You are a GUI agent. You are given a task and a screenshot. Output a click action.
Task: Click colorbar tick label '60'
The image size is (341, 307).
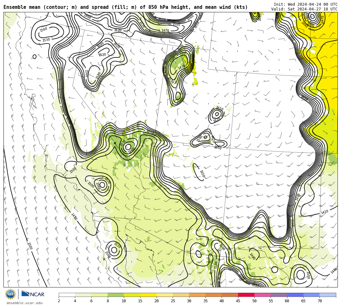(x=287, y=301)
